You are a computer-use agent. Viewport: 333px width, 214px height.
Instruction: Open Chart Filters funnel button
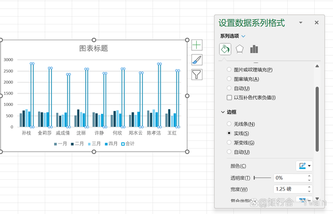(x=197, y=74)
